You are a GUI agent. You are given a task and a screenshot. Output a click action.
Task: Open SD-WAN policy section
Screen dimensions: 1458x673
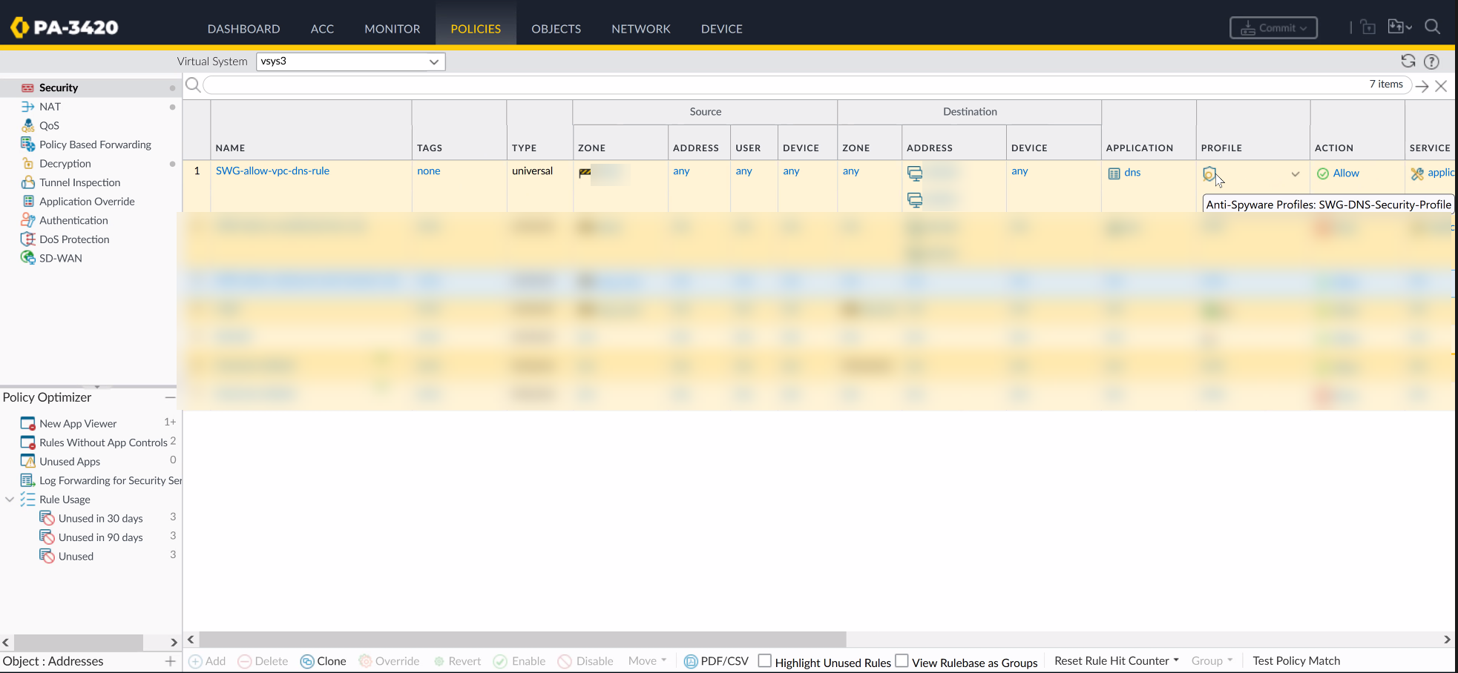coord(60,259)
